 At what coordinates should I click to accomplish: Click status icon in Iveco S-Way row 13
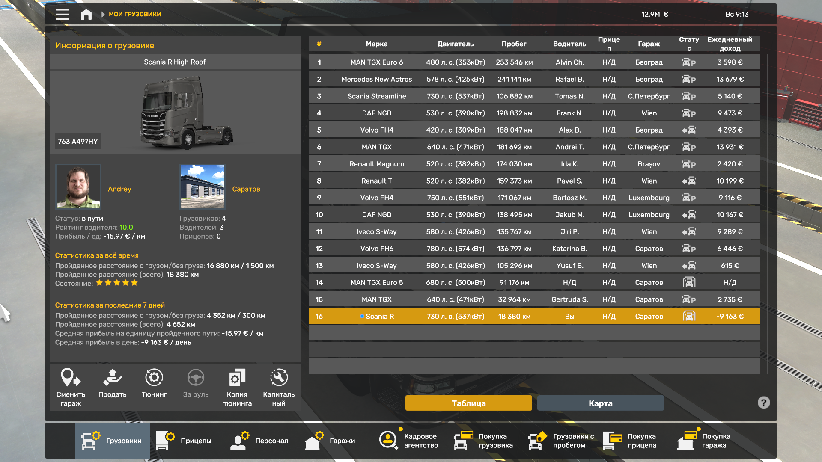(689, 266)
